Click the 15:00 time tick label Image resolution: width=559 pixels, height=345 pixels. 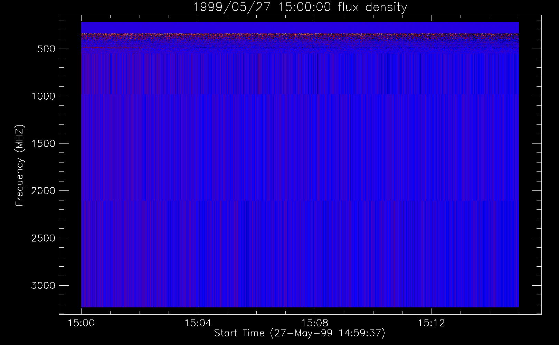point(81,323)
